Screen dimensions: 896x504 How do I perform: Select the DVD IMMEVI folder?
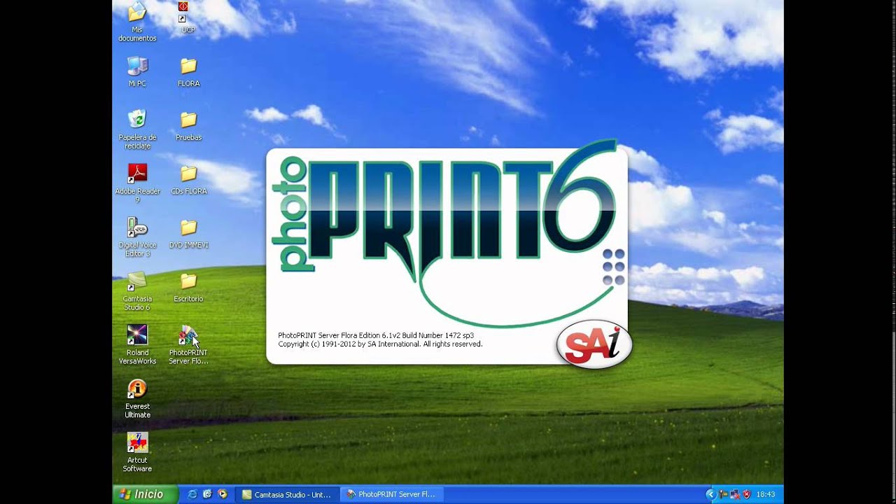[x=188, y=233]
